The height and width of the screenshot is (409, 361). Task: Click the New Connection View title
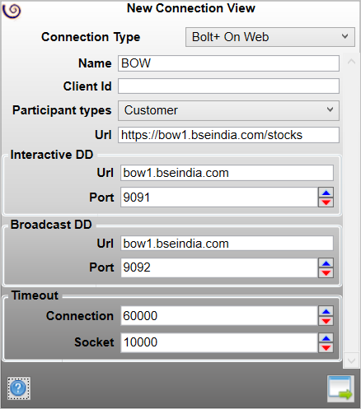point(191,8)
